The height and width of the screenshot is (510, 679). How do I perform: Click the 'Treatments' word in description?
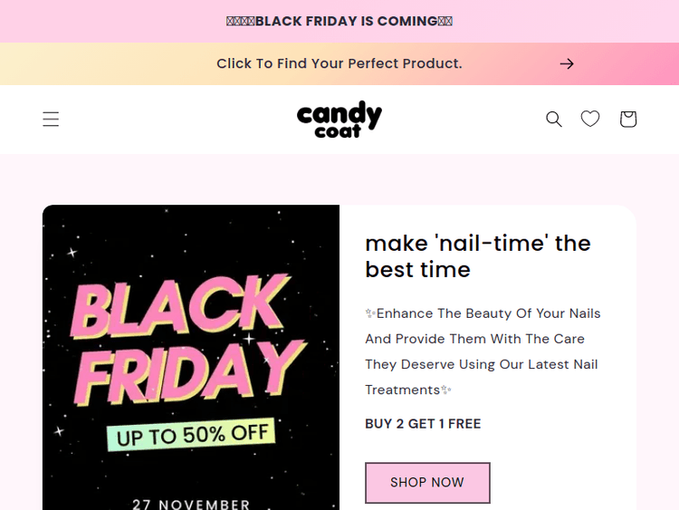(402, 390)
